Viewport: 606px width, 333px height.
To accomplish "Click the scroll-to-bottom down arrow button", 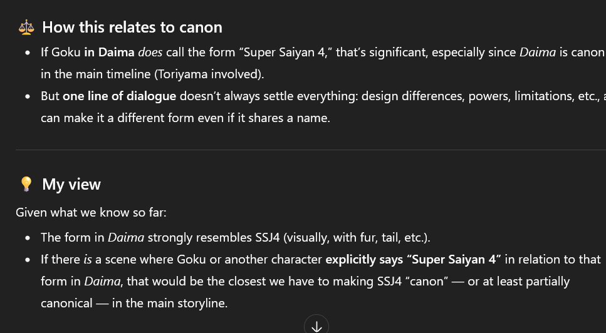I will click(x=316, y=326).
